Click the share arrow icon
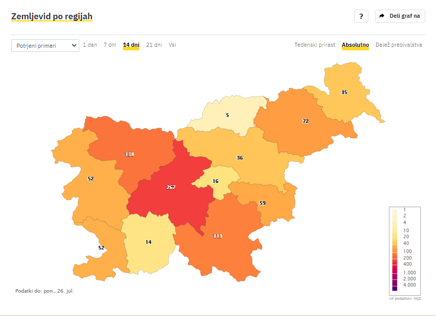The width and height of the screenshot is (436, 316). click(382, 16)
